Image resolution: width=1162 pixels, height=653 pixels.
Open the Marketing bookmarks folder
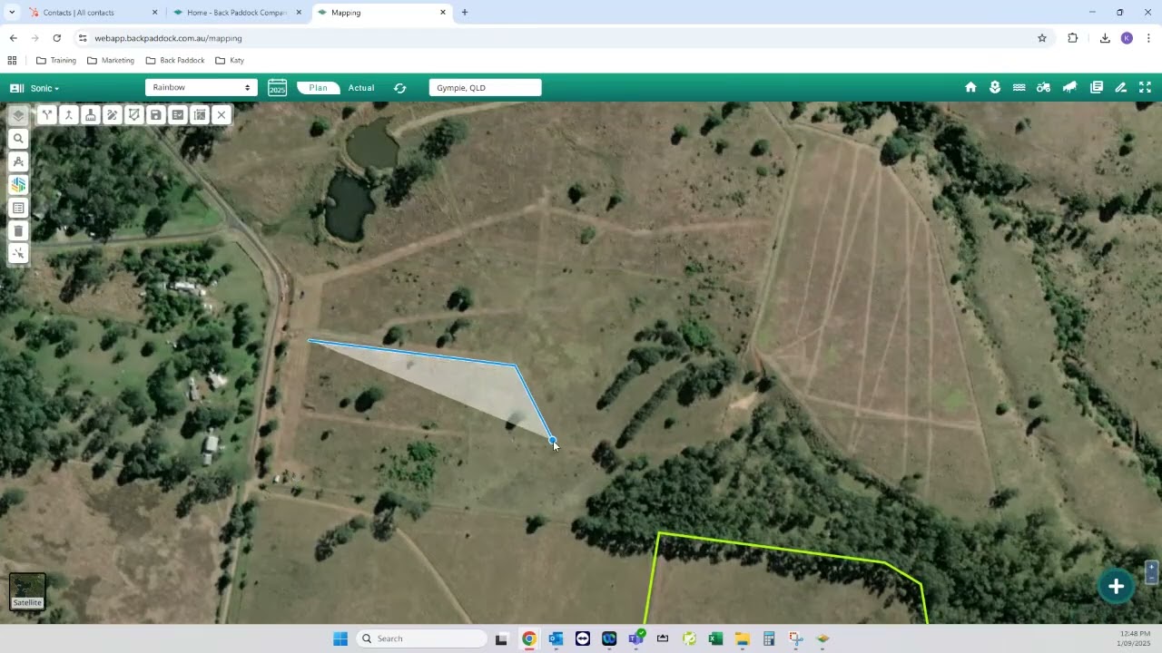click(111, 61)
